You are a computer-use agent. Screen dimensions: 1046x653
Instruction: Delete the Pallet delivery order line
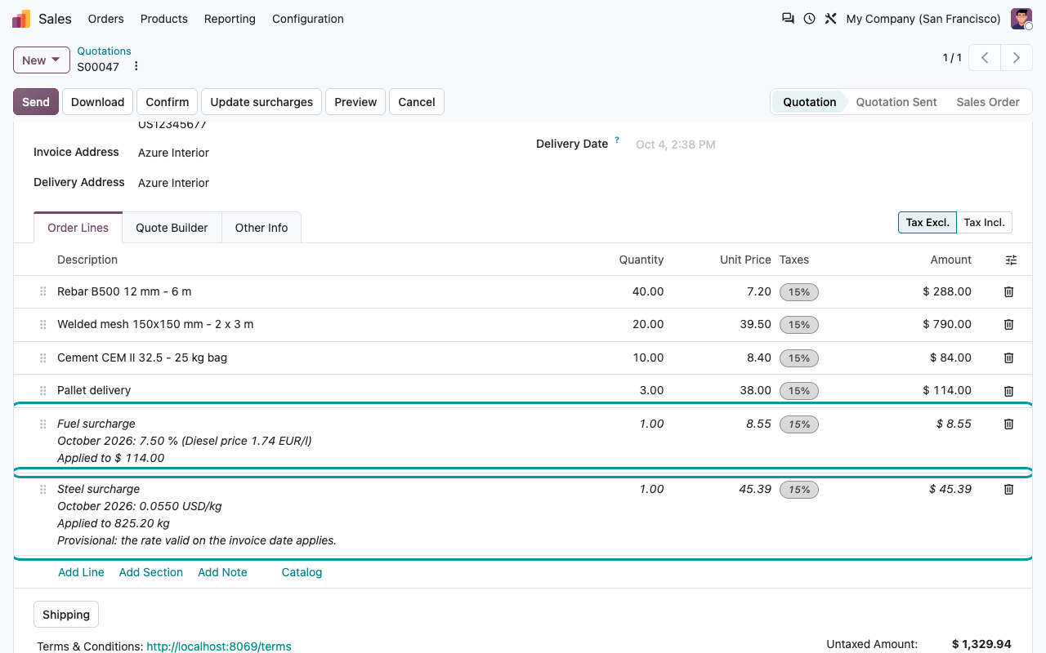click(1008, 391)
